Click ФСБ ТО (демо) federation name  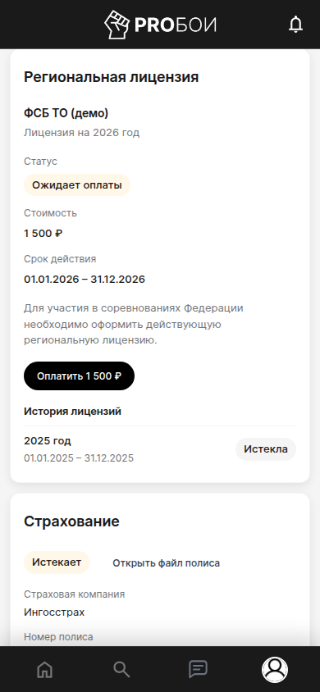66,113
